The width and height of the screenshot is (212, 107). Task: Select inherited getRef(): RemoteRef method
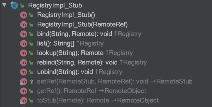point(67,91)
